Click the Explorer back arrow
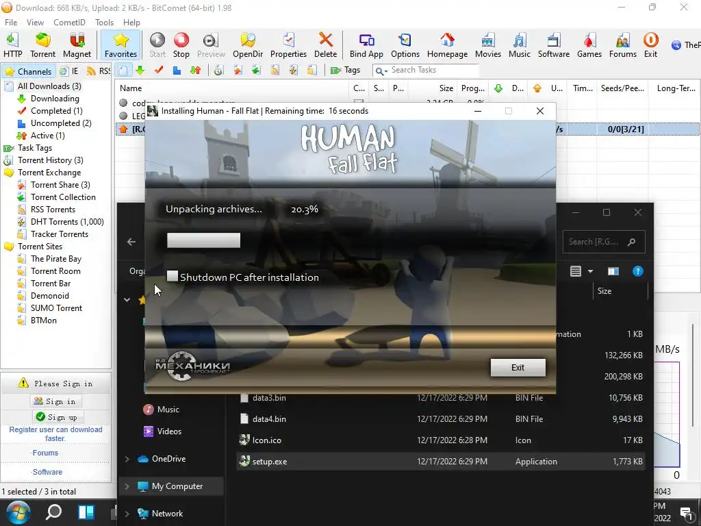 [131, 242]
